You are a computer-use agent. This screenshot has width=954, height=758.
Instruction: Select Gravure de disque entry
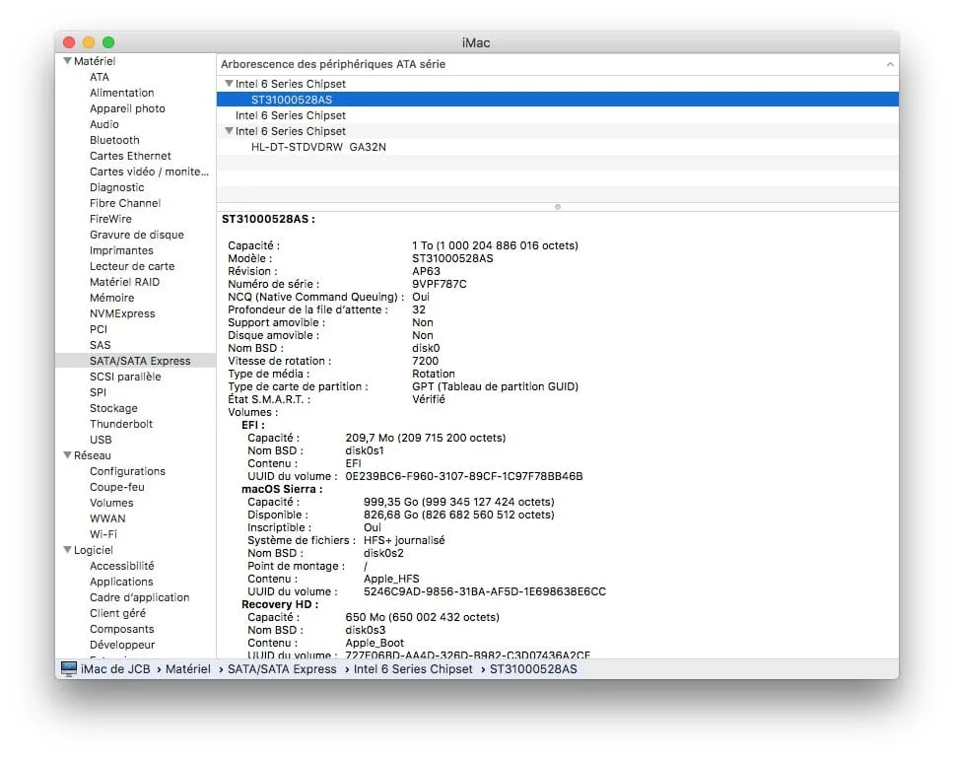point(136,235)
